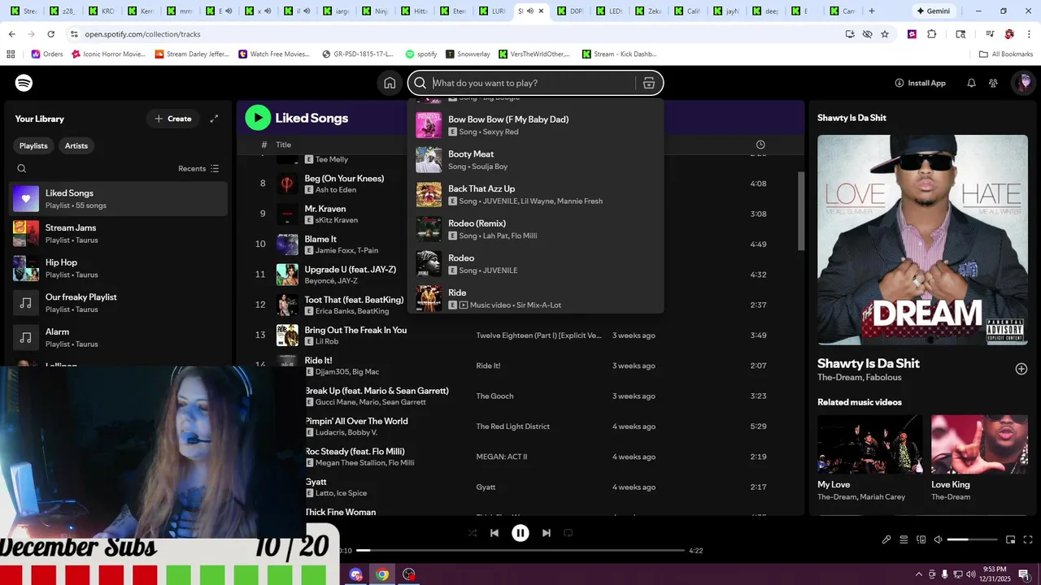Filter the library by Playlists
The height and width of the screenshot is (585, 1041).
33,145
